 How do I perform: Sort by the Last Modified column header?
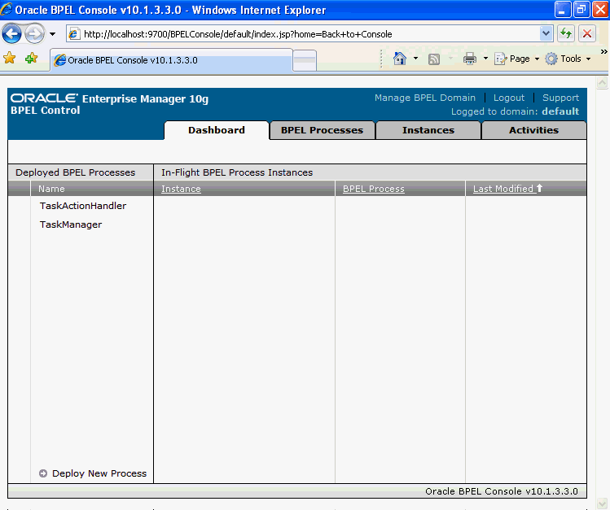coord(502,189)
